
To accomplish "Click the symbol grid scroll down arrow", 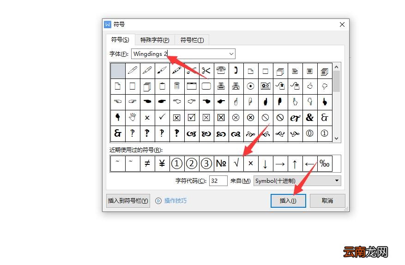I will click(336, 138).
